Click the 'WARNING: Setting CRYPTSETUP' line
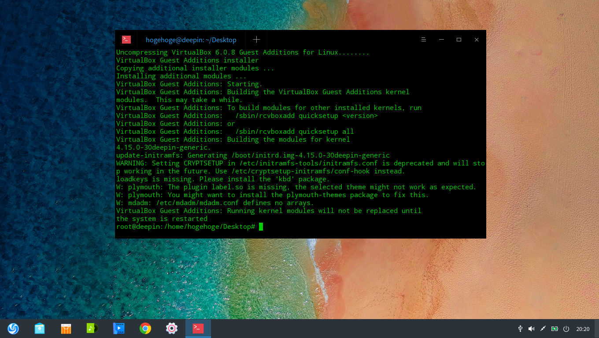The image size is (599, 338). click(300, 163)
